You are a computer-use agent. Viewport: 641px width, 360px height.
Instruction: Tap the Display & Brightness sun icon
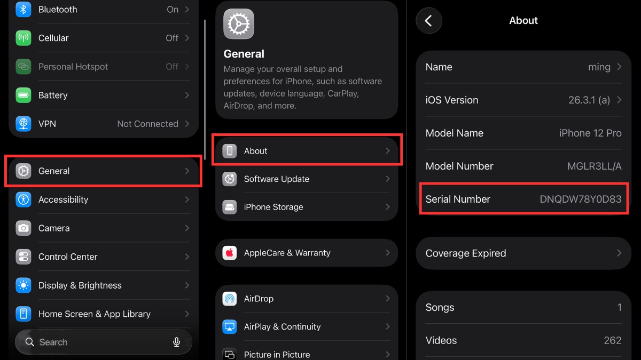click(x=24, y=285)
